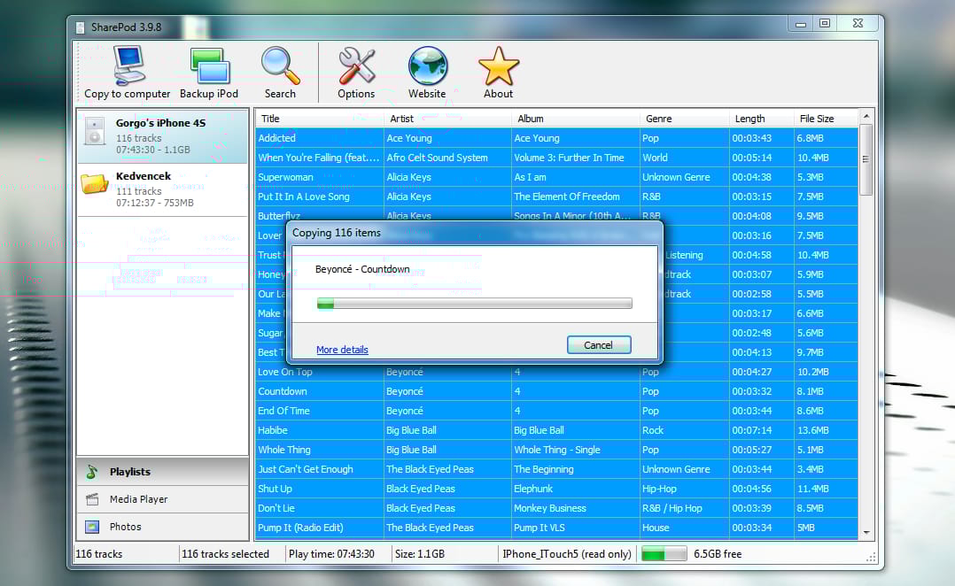
Task: Select the 'Countdown' track title
Action: pos(283,391)
